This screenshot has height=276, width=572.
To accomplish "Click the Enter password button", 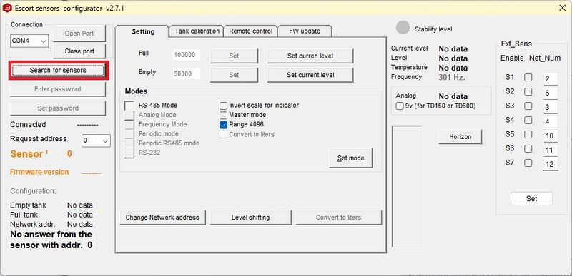I will pyautogui.click(x=58, y=89).
